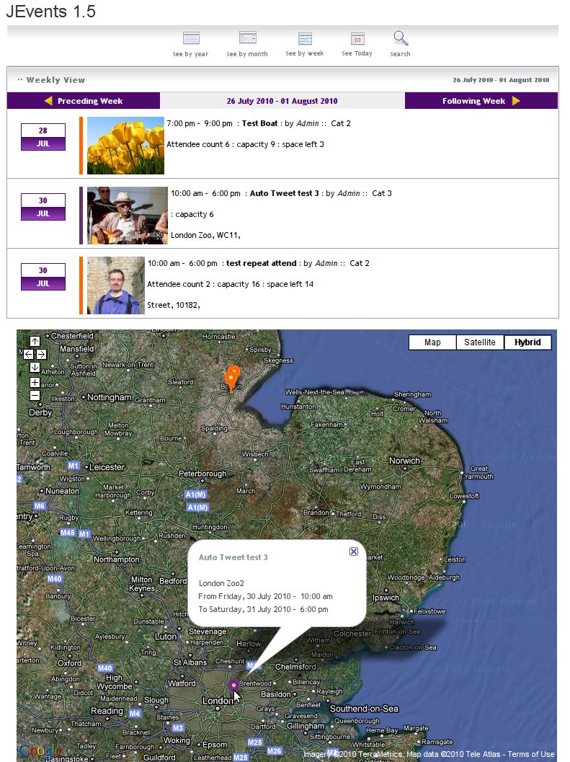Pan the map right
Viewport: 570px width, 762px height.
41,354
